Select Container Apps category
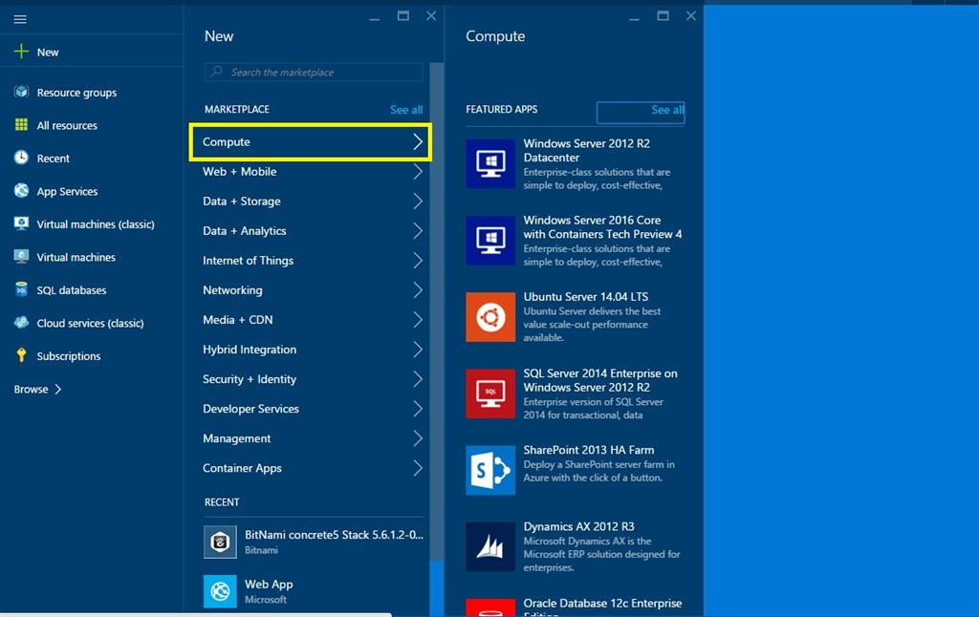Screen dimensions: 979x617 coord(311,468)
